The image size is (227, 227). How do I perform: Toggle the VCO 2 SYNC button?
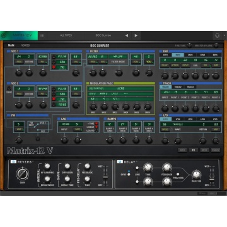point(9,88)
